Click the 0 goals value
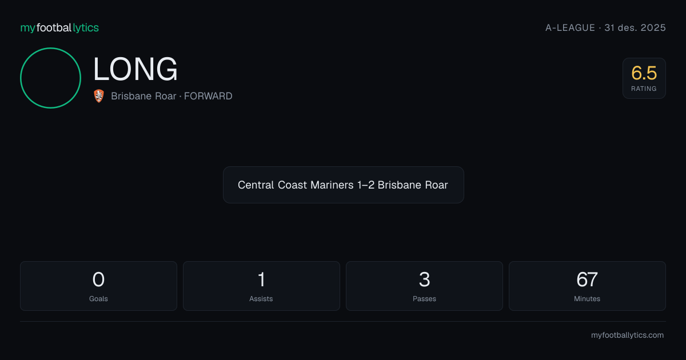Image resolution: width=686 pixels, height=360 pixels. pyautogui.click(x=98, y=279)
